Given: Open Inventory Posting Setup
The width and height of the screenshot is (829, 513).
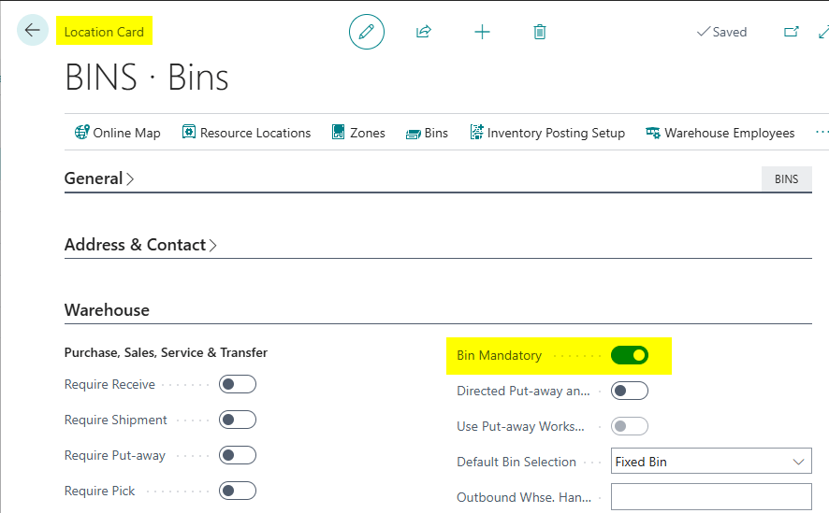Looking at the screenshot, I should coord(547,133).
